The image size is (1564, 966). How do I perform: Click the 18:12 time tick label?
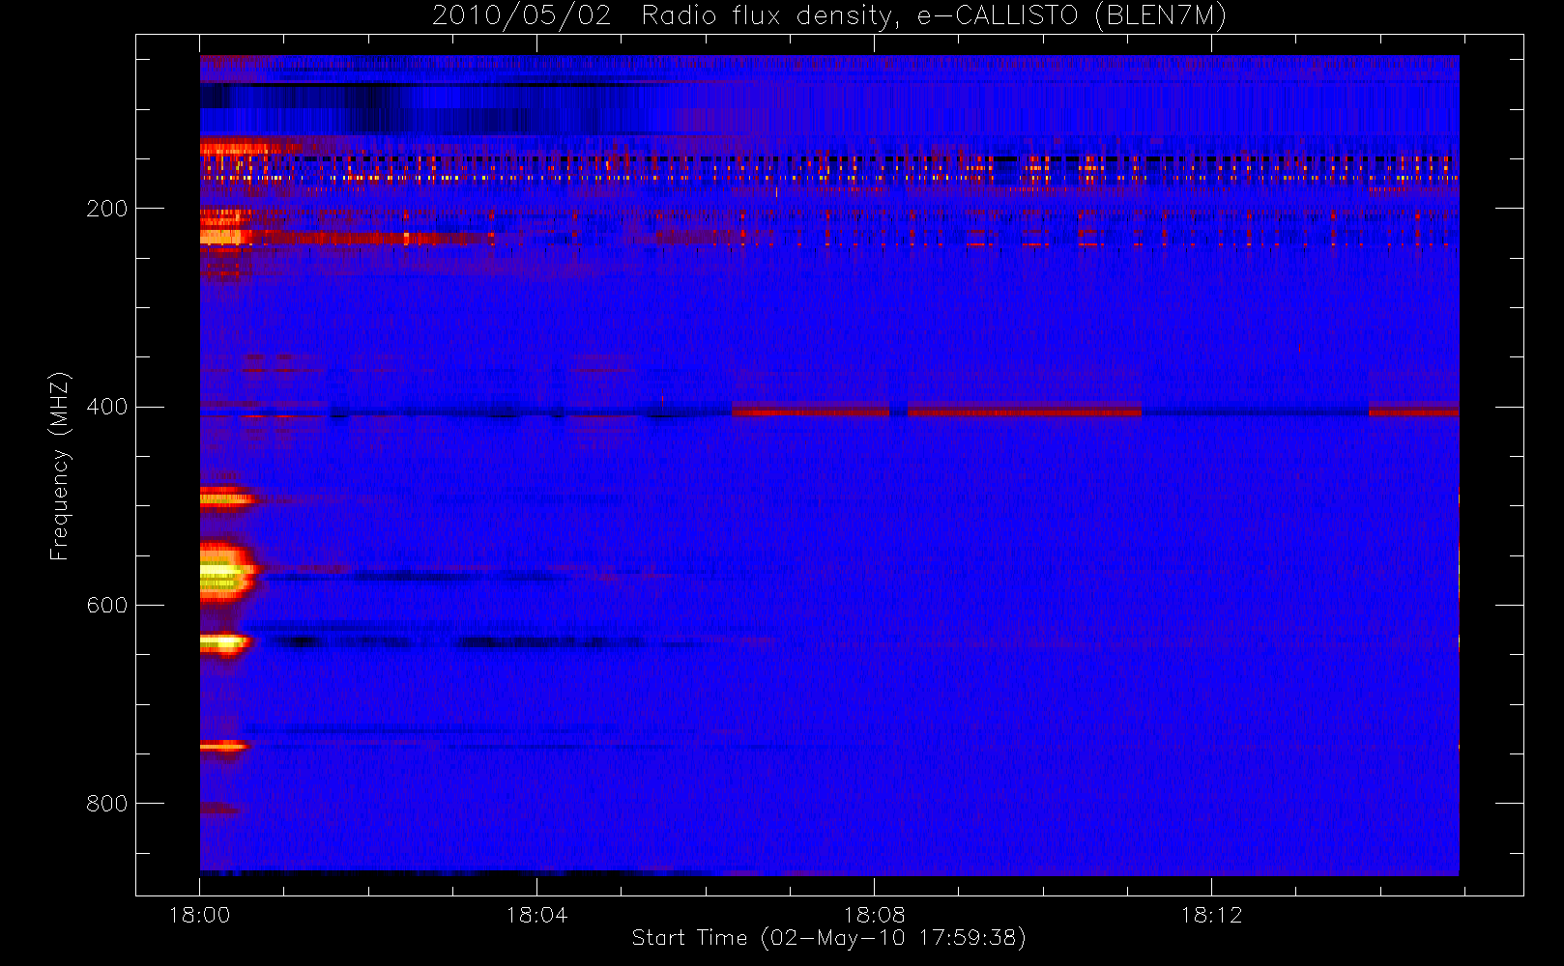[x=1211, y=915]
